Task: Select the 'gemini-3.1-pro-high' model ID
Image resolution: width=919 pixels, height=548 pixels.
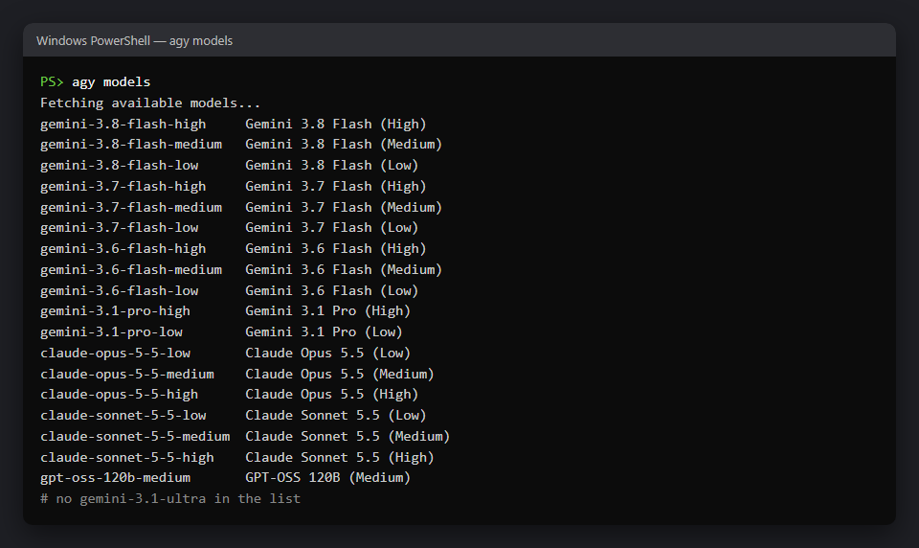Action: (x=116, y=311)
